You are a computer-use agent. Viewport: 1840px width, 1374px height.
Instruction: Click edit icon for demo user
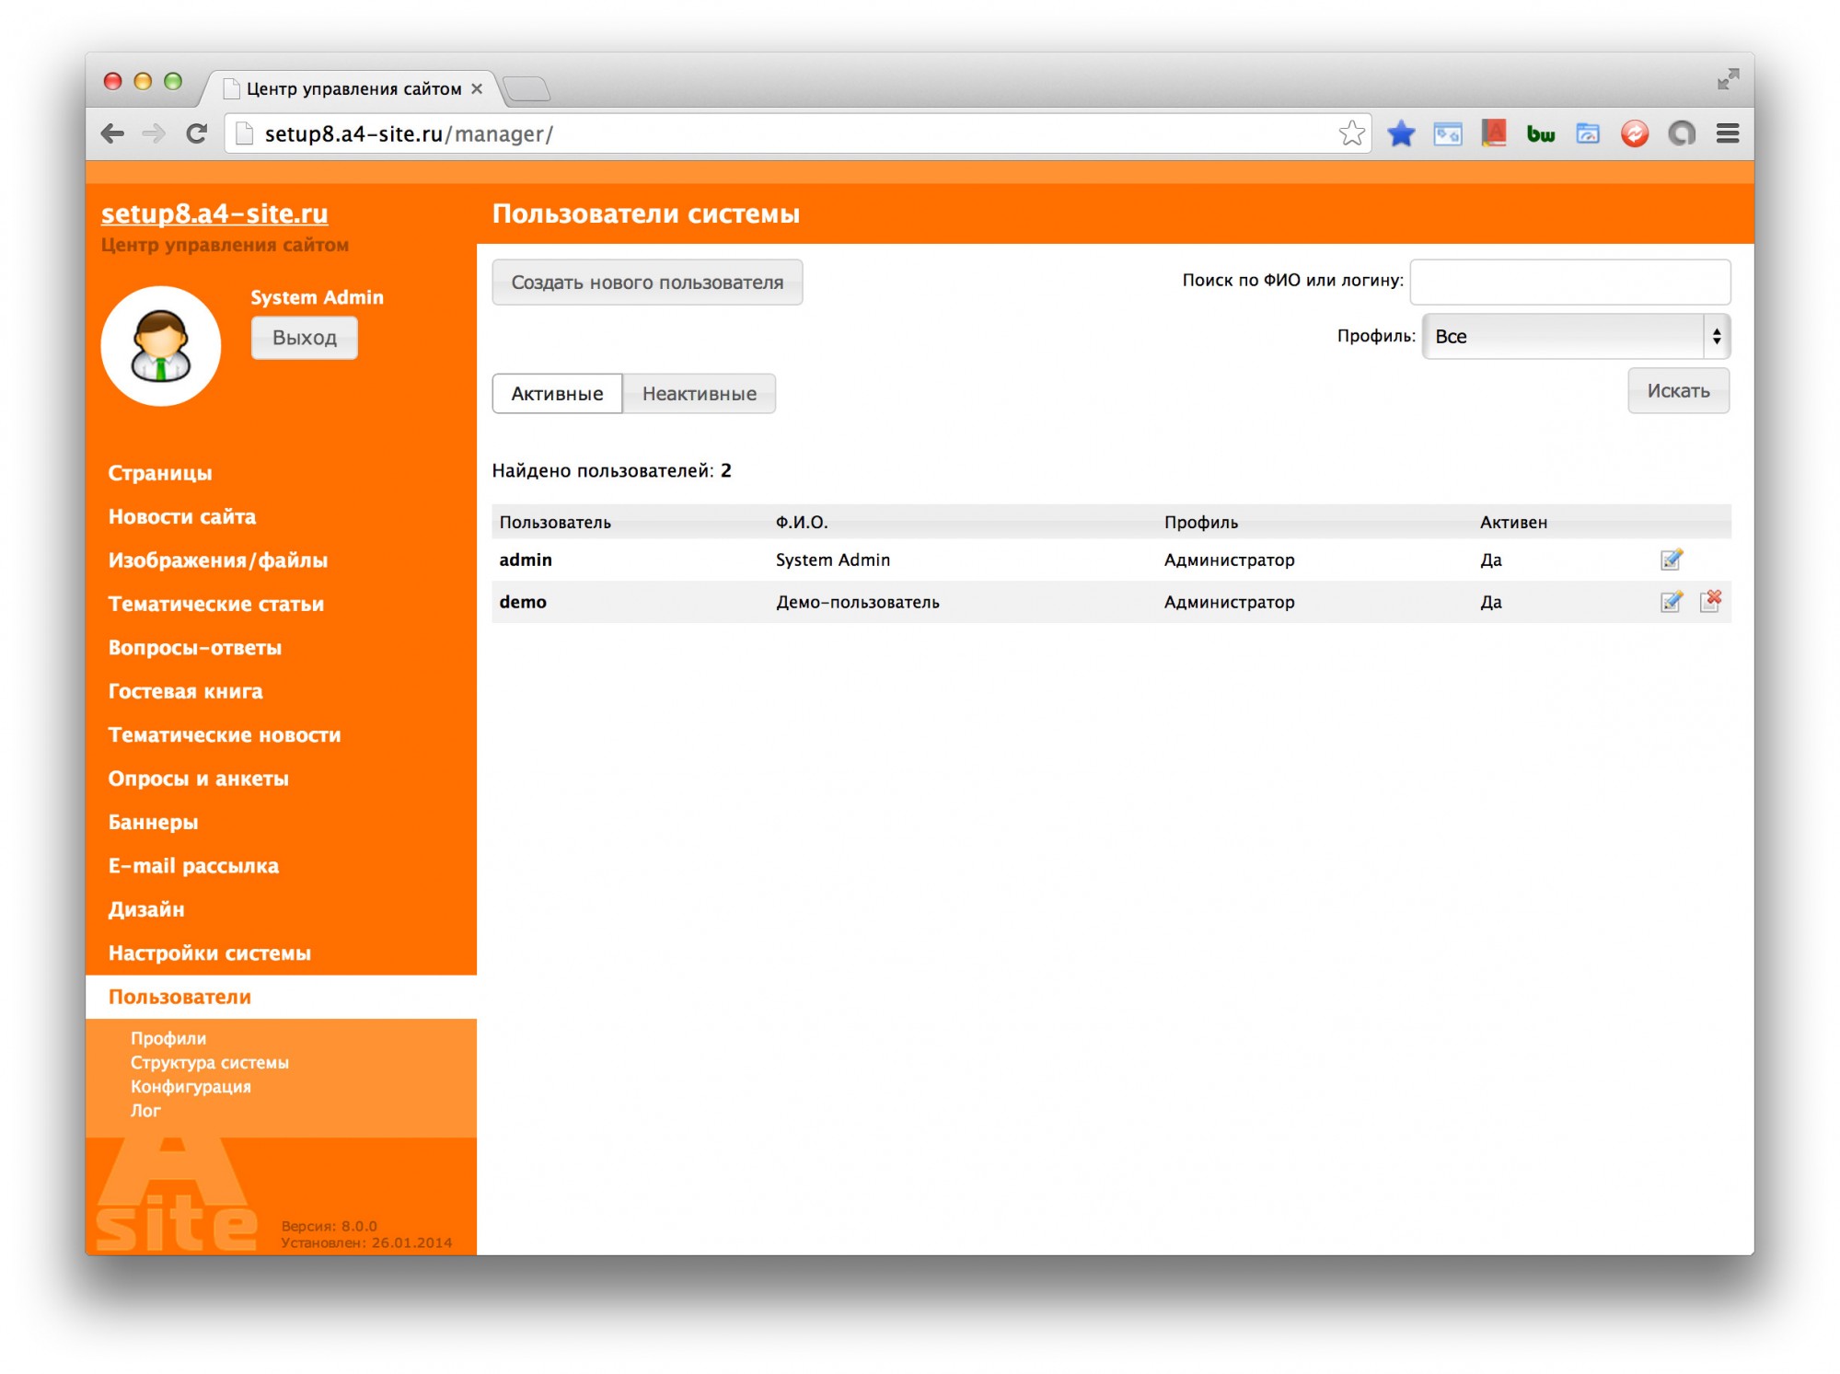point(1671,602)
